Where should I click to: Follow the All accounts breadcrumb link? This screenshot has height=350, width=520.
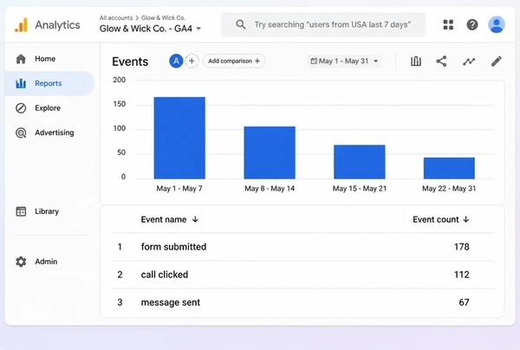click(116, 18)
